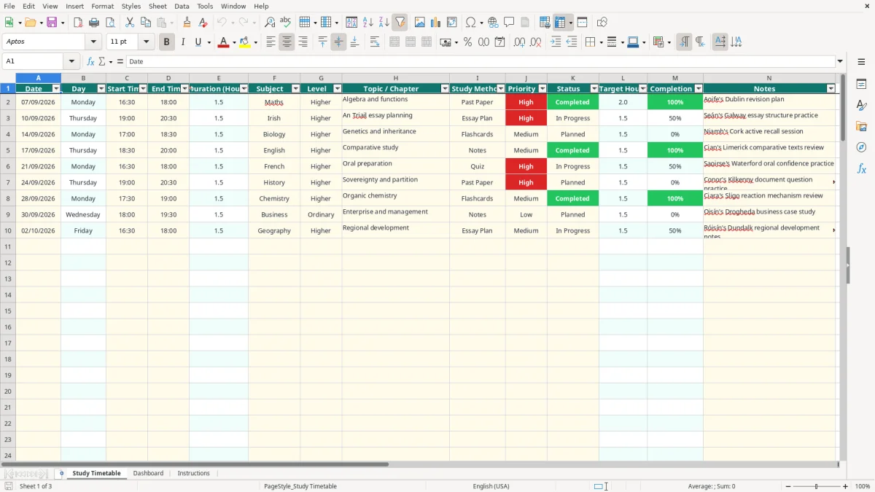Screen dimensions: 875x492
Task: Open a file with the folder icon
Action: [x=30, y=23]
